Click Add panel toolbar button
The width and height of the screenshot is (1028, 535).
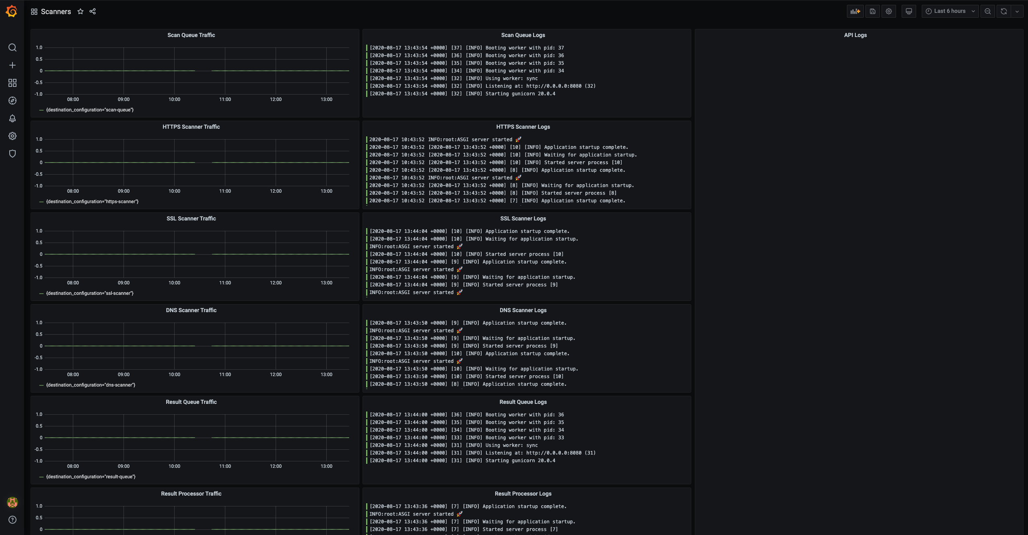tap(855, 11)
